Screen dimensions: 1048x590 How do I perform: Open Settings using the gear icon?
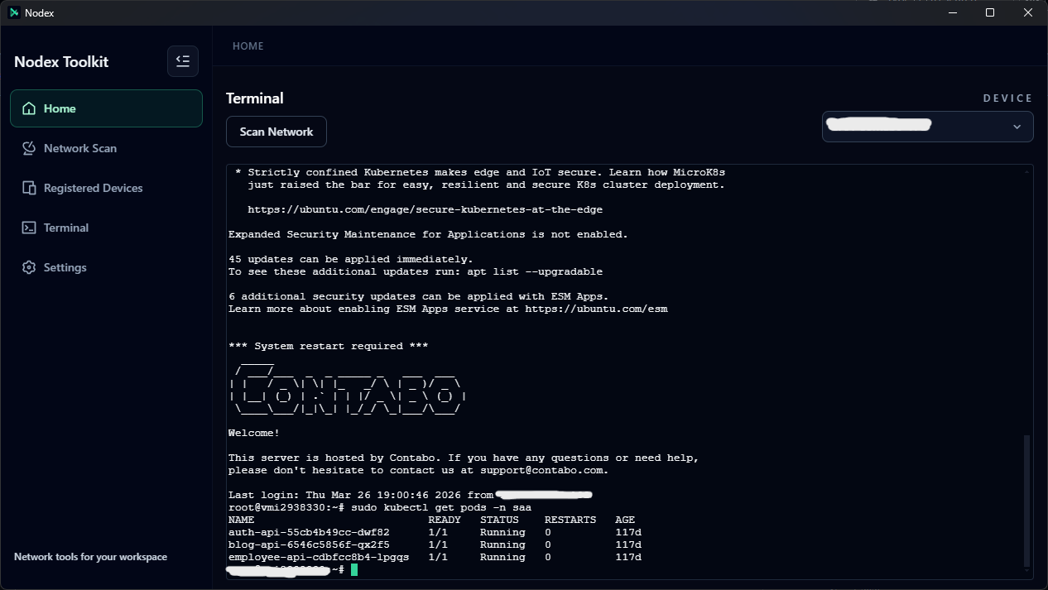coord(28,266)
